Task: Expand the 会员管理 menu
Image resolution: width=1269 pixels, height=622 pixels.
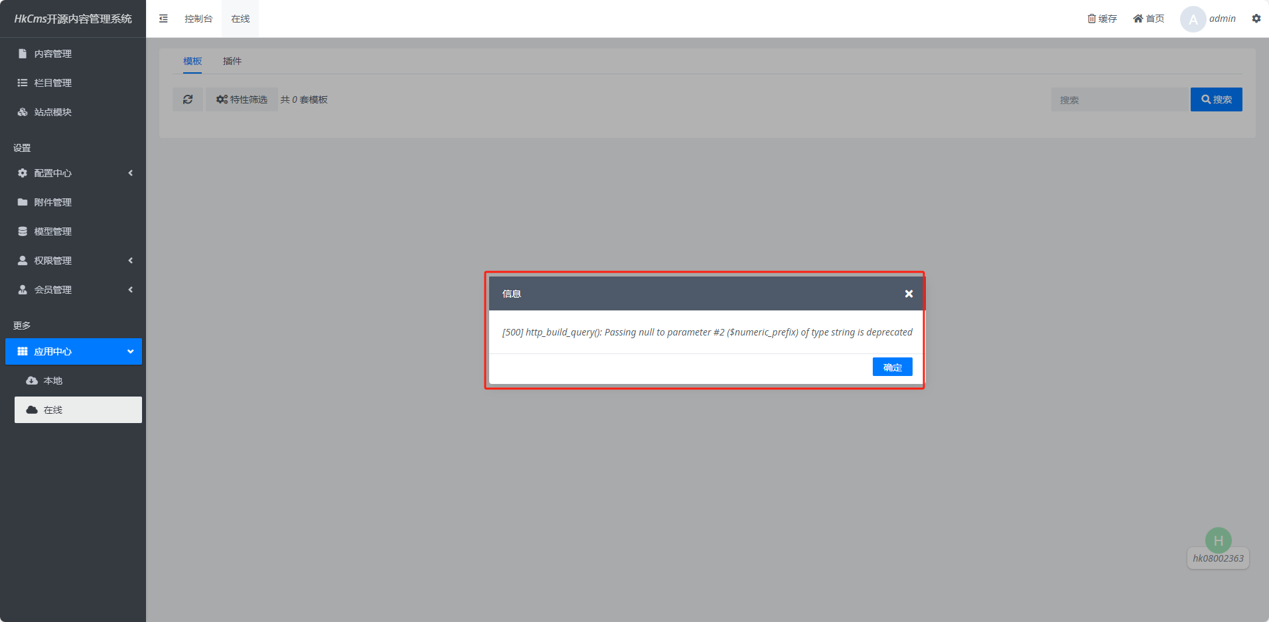Action: [x=73, y=290]
